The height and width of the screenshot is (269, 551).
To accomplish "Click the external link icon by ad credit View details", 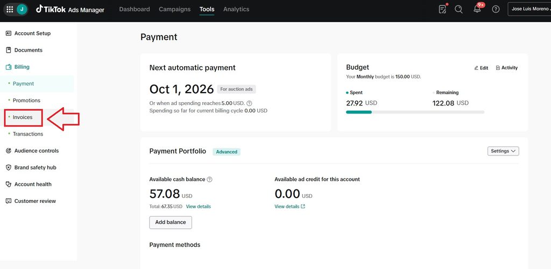I will tap(303, 207).
